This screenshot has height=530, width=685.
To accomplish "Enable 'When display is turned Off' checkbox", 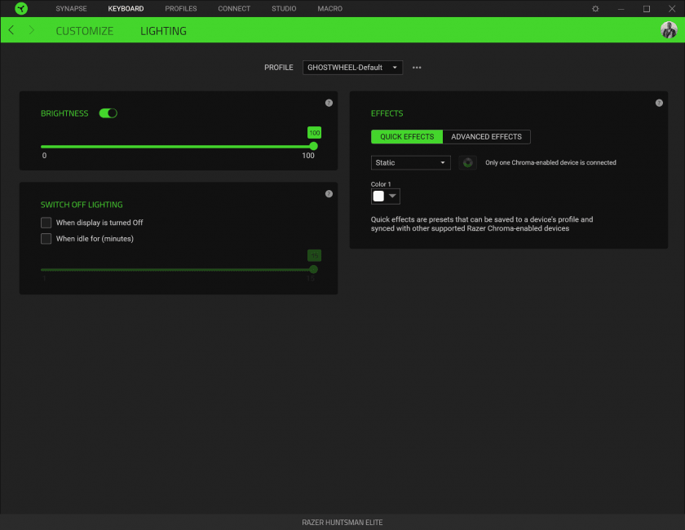I will (x=46, y=223).
